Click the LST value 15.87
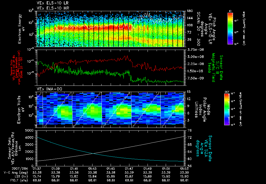Viewport: 266px width, 184px height. [129, 176]
